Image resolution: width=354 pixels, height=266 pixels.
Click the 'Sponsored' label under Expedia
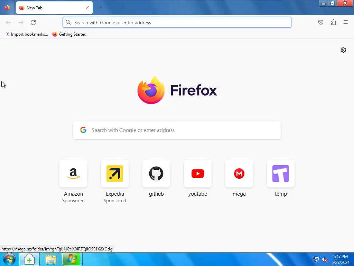pyautogui.click(x=115, y=201)
